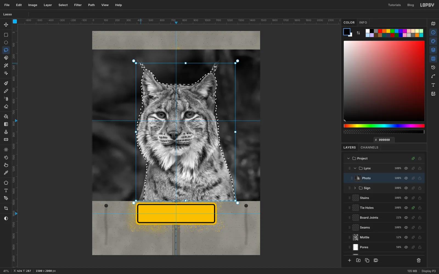Select the elliptical marquee tool
This screenshot has height=274, width=439.
[6, 42]
